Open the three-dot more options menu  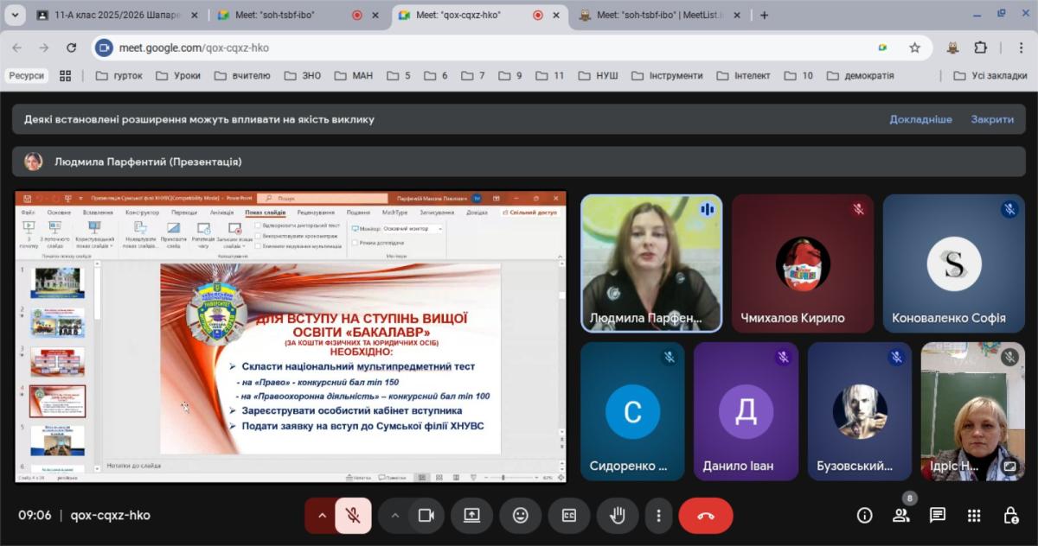[659, 516]
